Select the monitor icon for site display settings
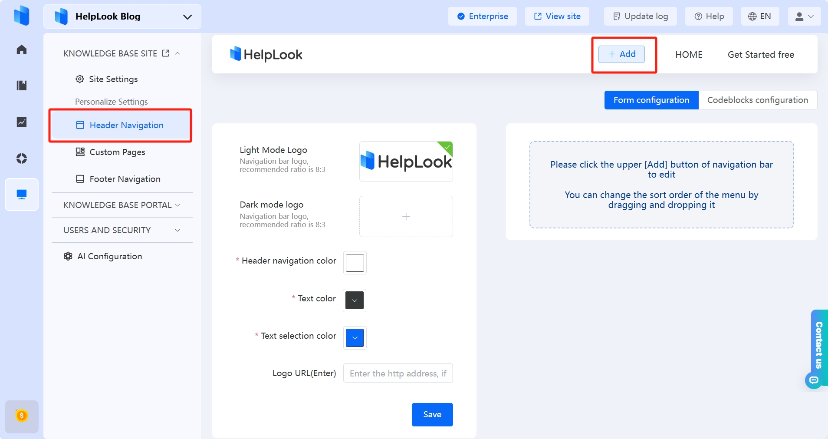 click(x=21, y=194)
